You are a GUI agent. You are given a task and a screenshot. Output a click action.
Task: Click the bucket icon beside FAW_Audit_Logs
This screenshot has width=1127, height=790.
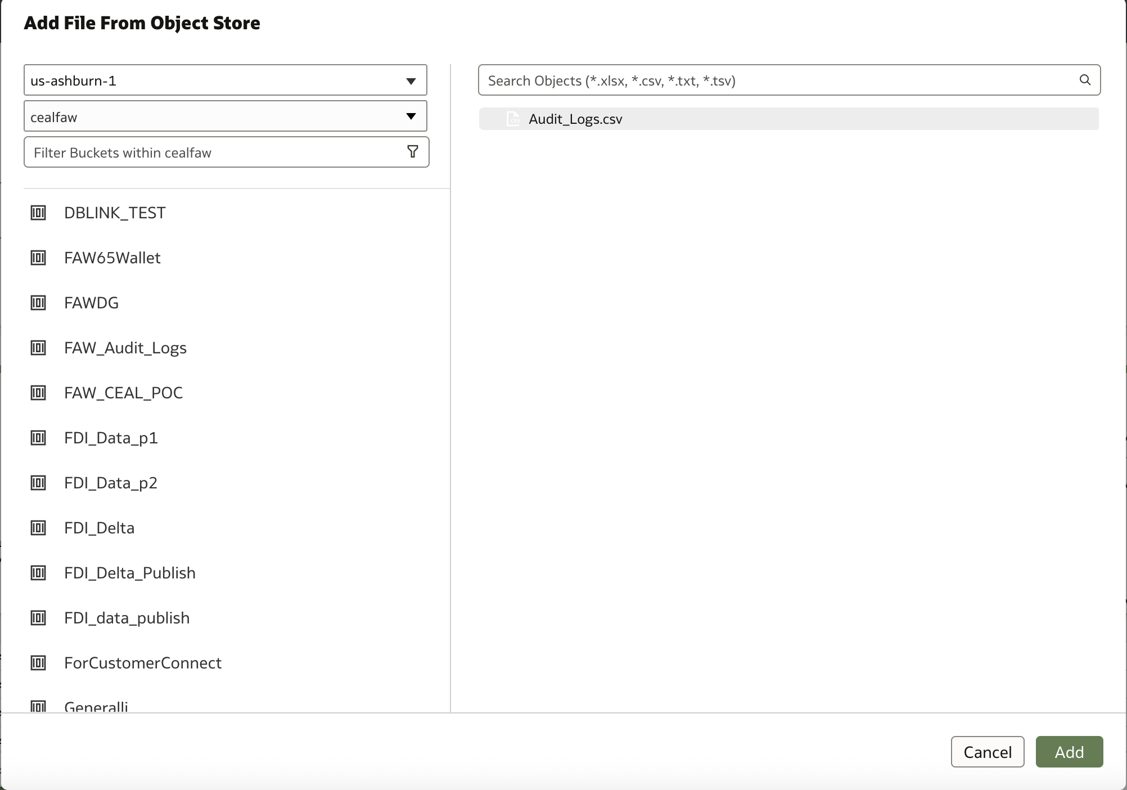click(38, 348)
